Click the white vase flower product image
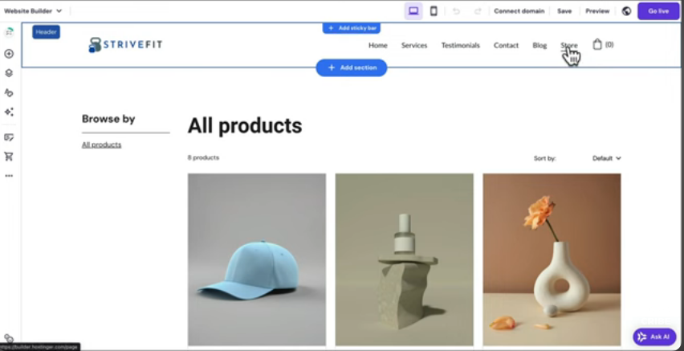Image resolution: width=684 pixels, height=351 pixels. point(552,259)
